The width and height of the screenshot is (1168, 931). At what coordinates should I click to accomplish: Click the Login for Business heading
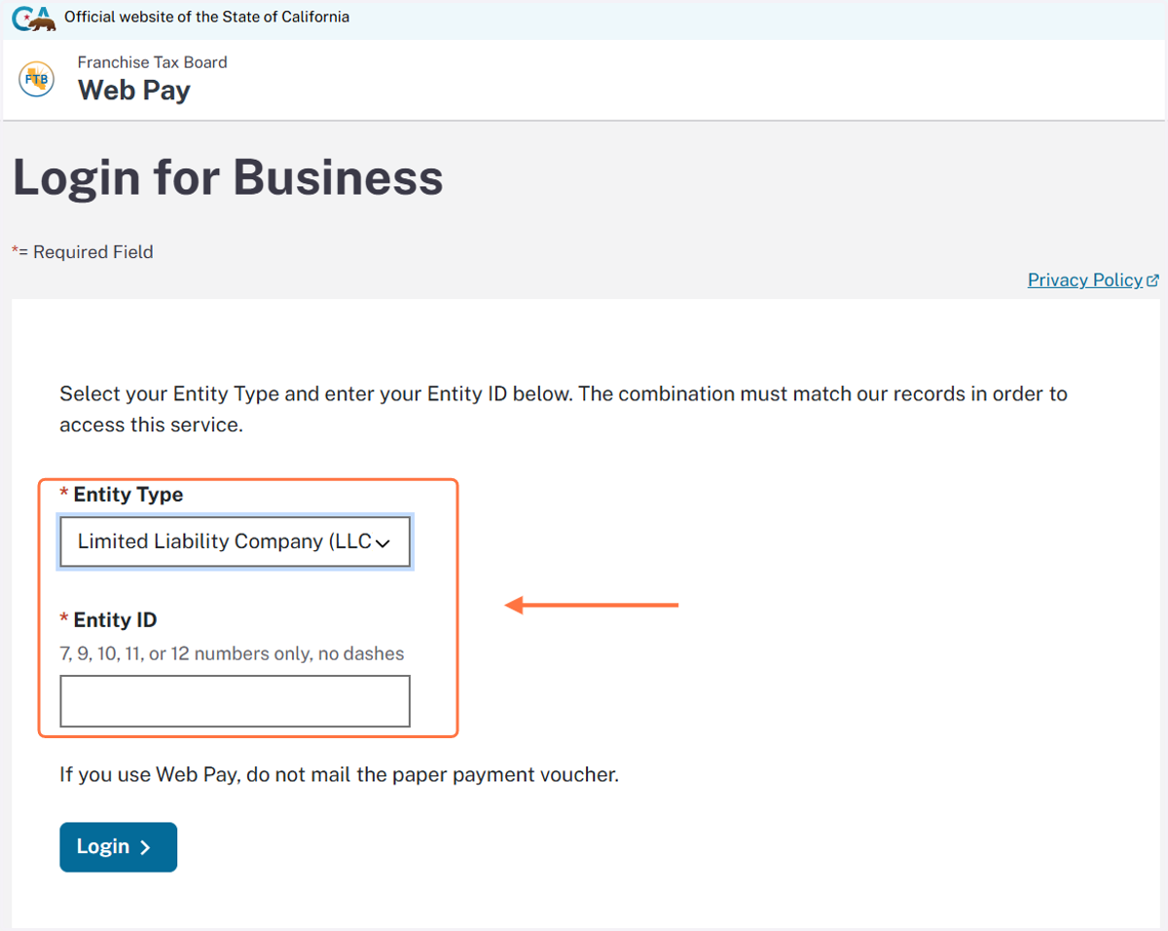click(228, 178)
